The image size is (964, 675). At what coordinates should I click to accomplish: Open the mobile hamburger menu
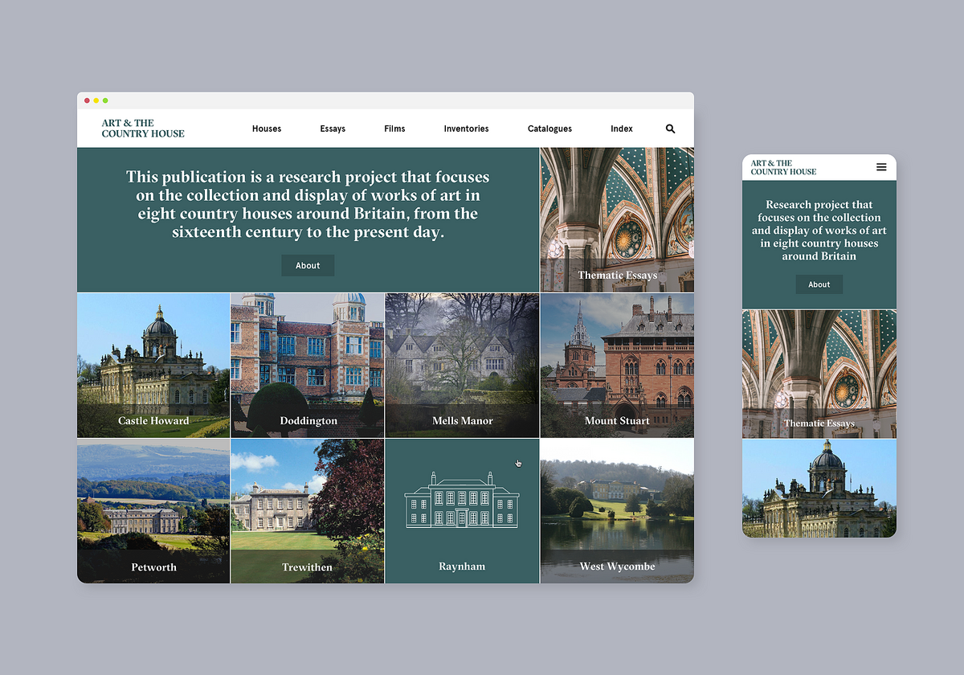[x=881, y=167]
